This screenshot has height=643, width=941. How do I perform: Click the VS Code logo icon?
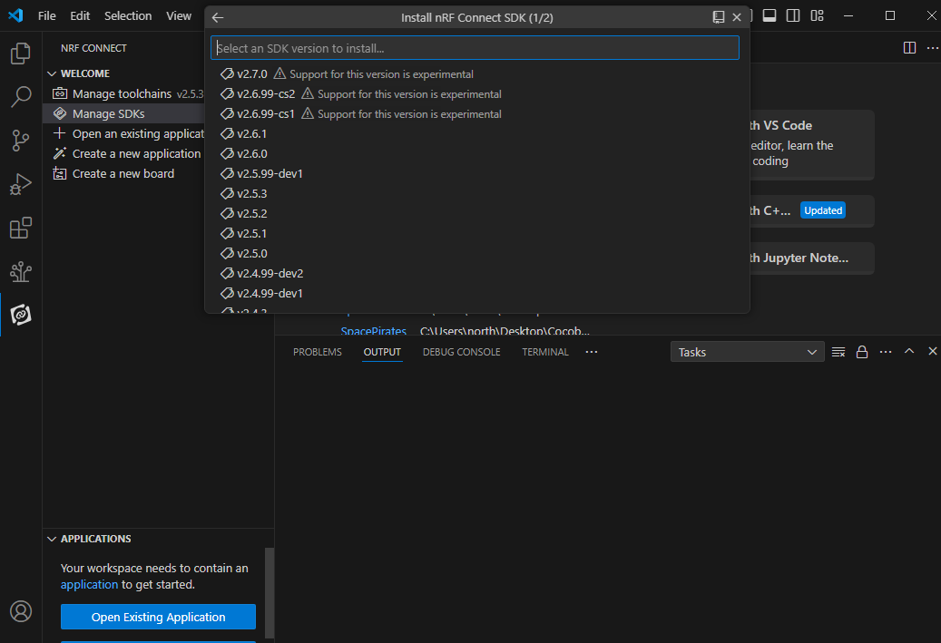16,15
